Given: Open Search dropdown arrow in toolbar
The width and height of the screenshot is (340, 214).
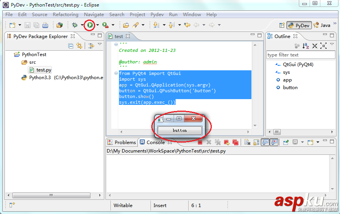Looking at the screenshot, I should [x=143, y=25].
